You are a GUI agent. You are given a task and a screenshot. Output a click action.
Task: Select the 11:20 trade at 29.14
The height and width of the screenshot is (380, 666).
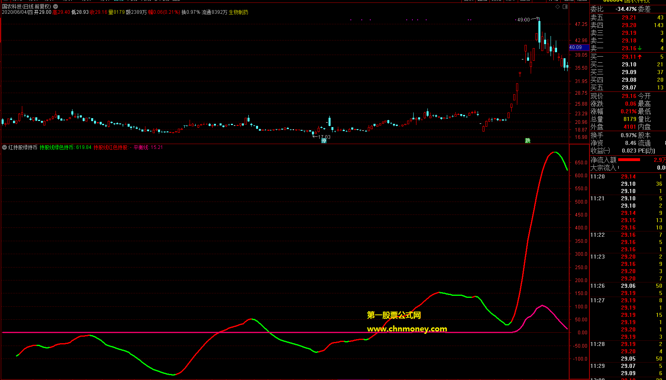pos(627,176)
